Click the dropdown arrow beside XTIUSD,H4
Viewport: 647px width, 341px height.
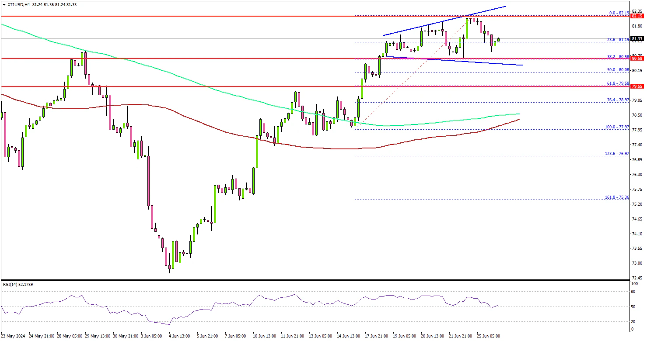(x=3, y=4)
